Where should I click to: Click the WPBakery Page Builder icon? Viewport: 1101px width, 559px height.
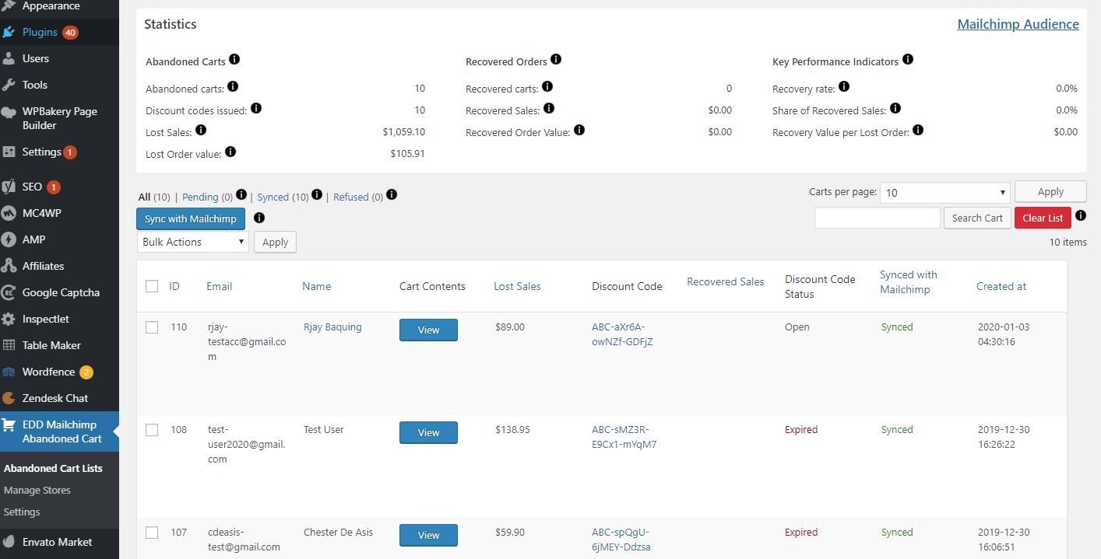[x=9, y=112]
